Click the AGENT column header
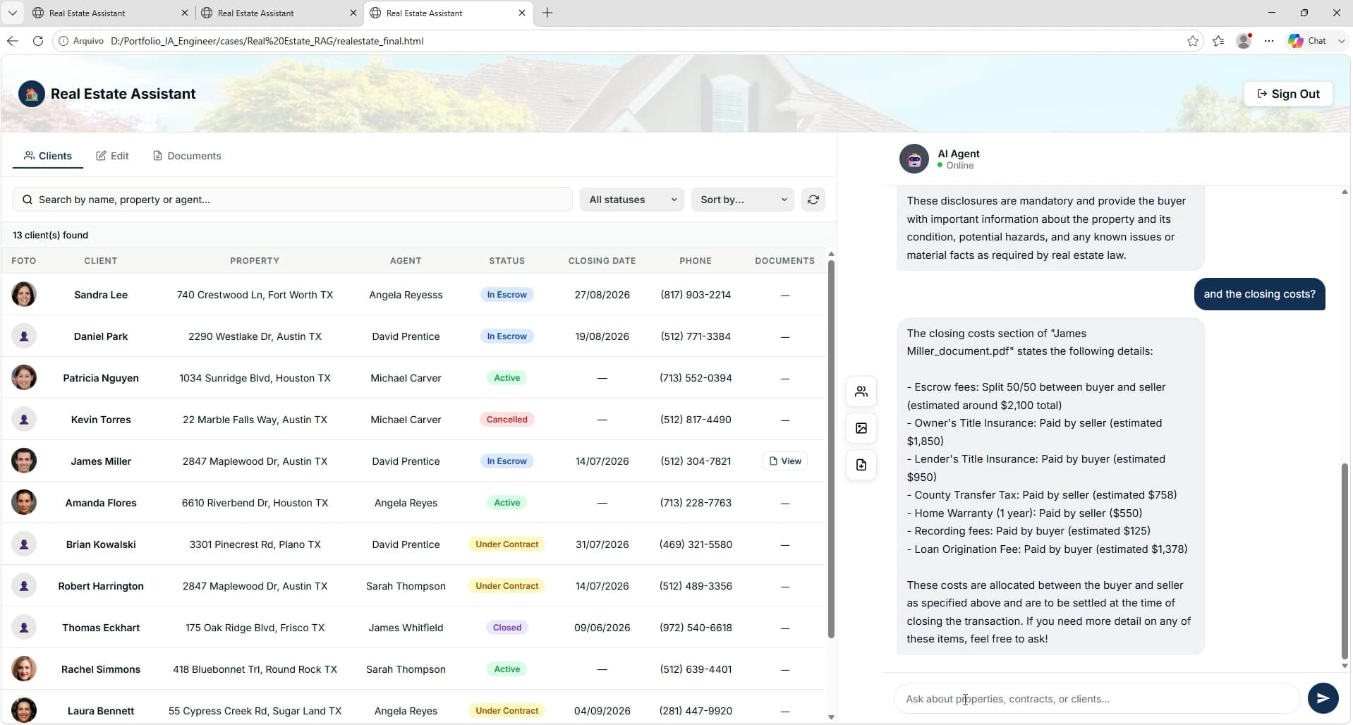Viewport: 1353px width, 725px height. (x=406, y=260)
